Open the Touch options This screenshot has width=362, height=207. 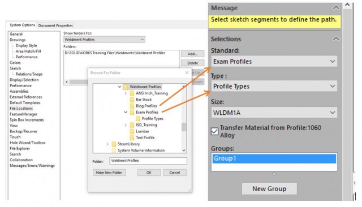15,137
